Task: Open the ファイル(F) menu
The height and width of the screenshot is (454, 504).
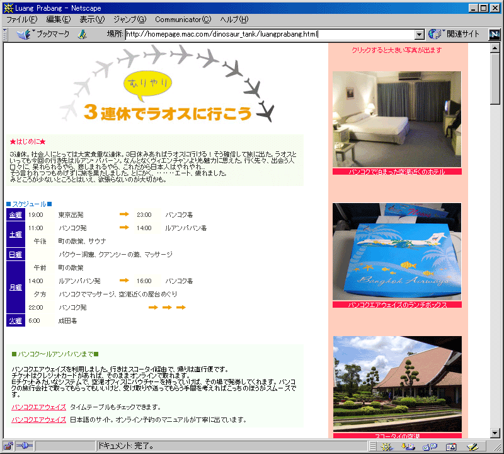Action: coord(22,20)
